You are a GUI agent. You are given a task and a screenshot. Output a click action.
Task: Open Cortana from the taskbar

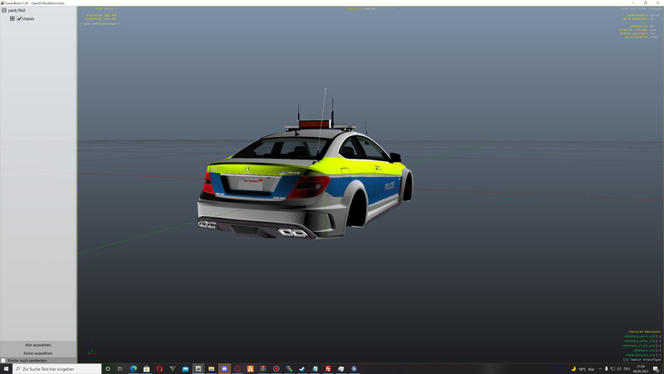108,369
